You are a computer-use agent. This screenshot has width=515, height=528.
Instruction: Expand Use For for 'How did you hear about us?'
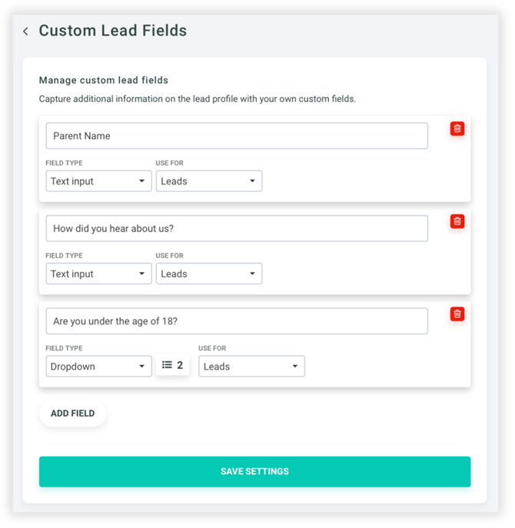(x=208, y=274)
